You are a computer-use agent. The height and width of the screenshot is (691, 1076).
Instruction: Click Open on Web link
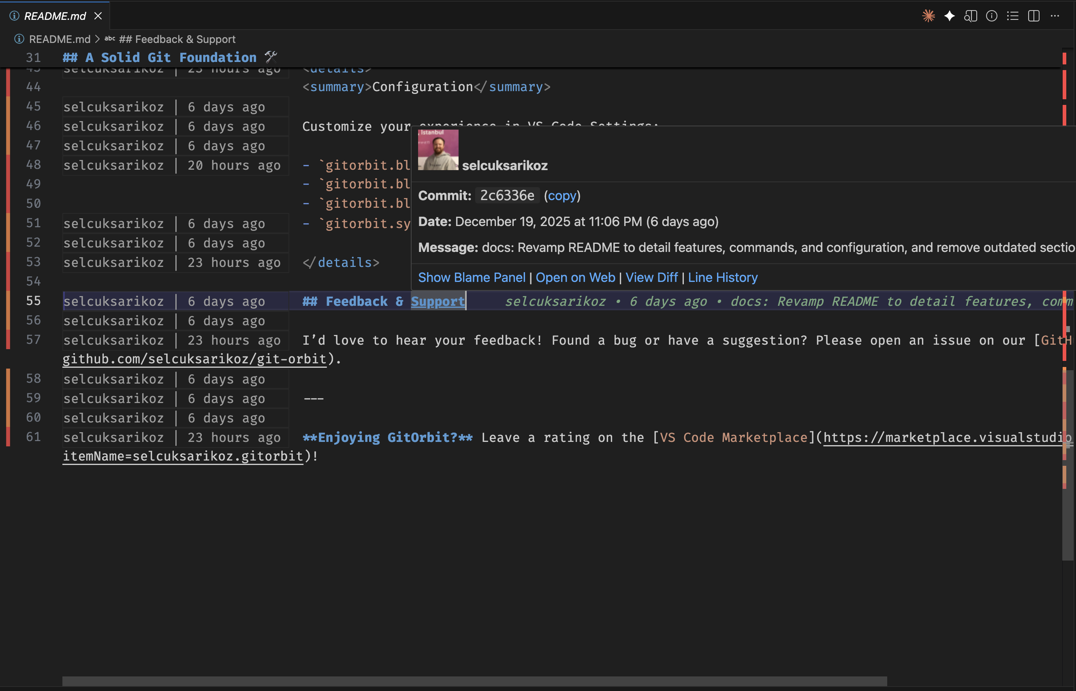point(575,277)
